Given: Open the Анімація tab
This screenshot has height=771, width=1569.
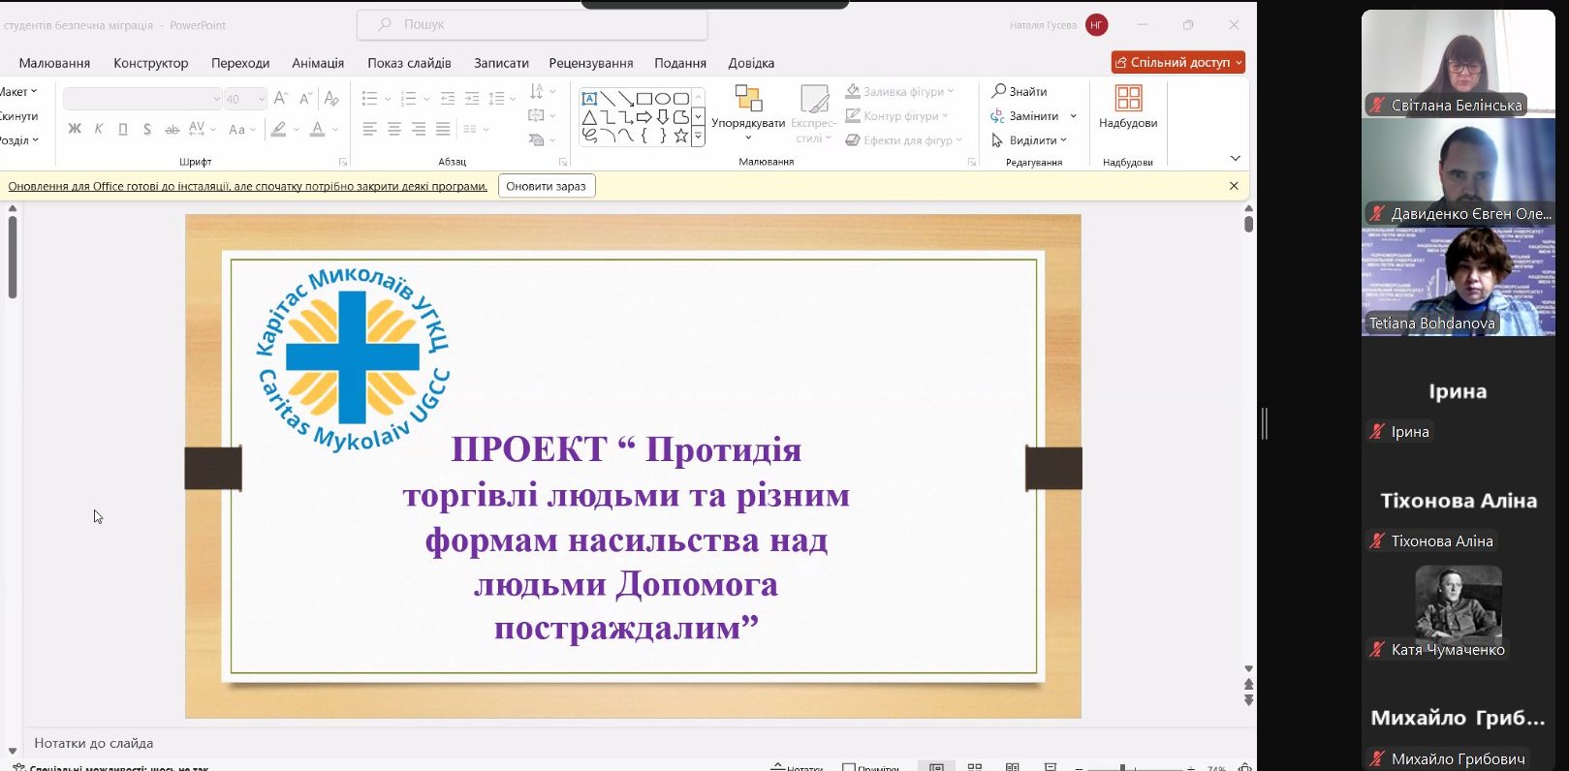Looking at the screenshot, I should click(318, 63).
